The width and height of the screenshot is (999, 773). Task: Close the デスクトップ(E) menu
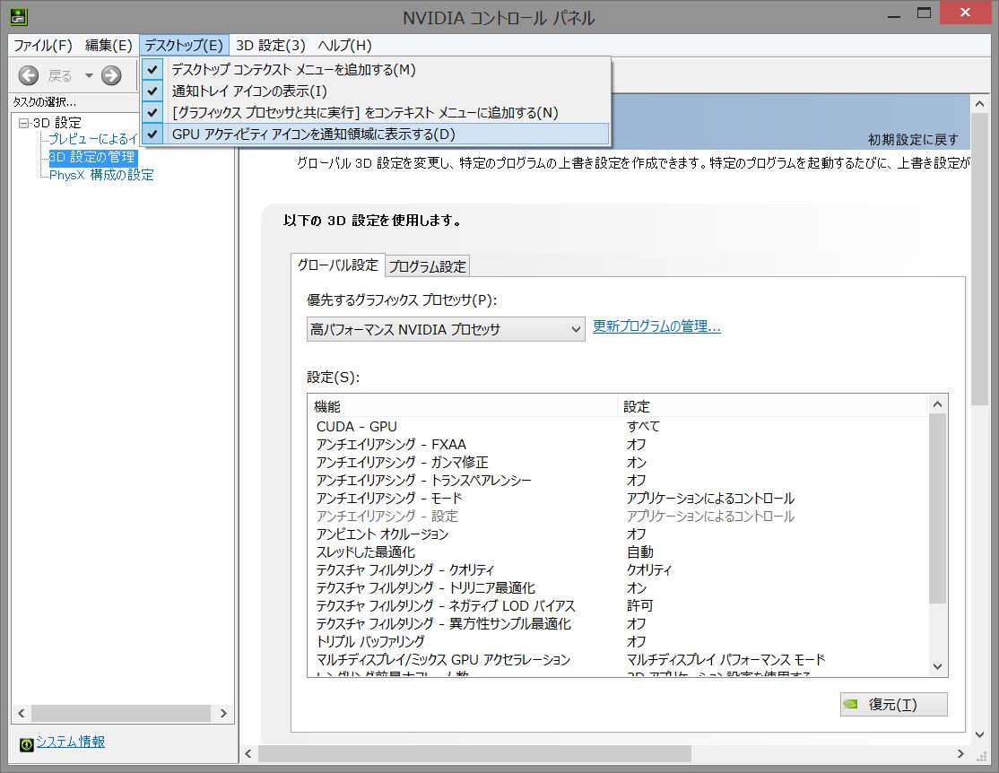pyautogui.click(x=184, y=45)
